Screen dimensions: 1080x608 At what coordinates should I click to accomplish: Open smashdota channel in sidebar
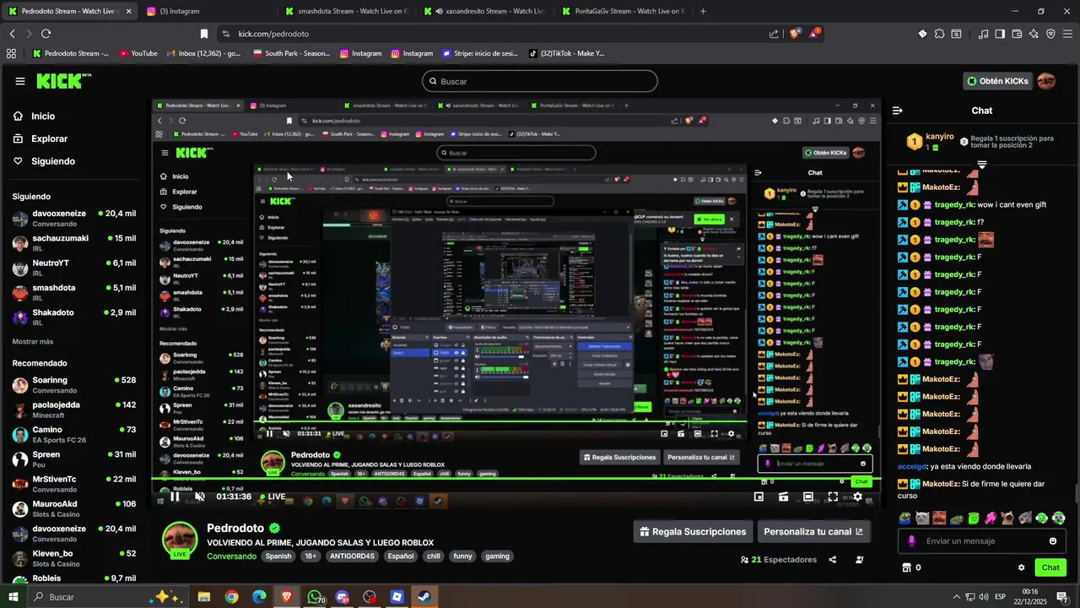[74, 292]
